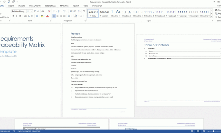Toggle Align Left
Viewport: 221px width, 133px height.
pos(54,16)
